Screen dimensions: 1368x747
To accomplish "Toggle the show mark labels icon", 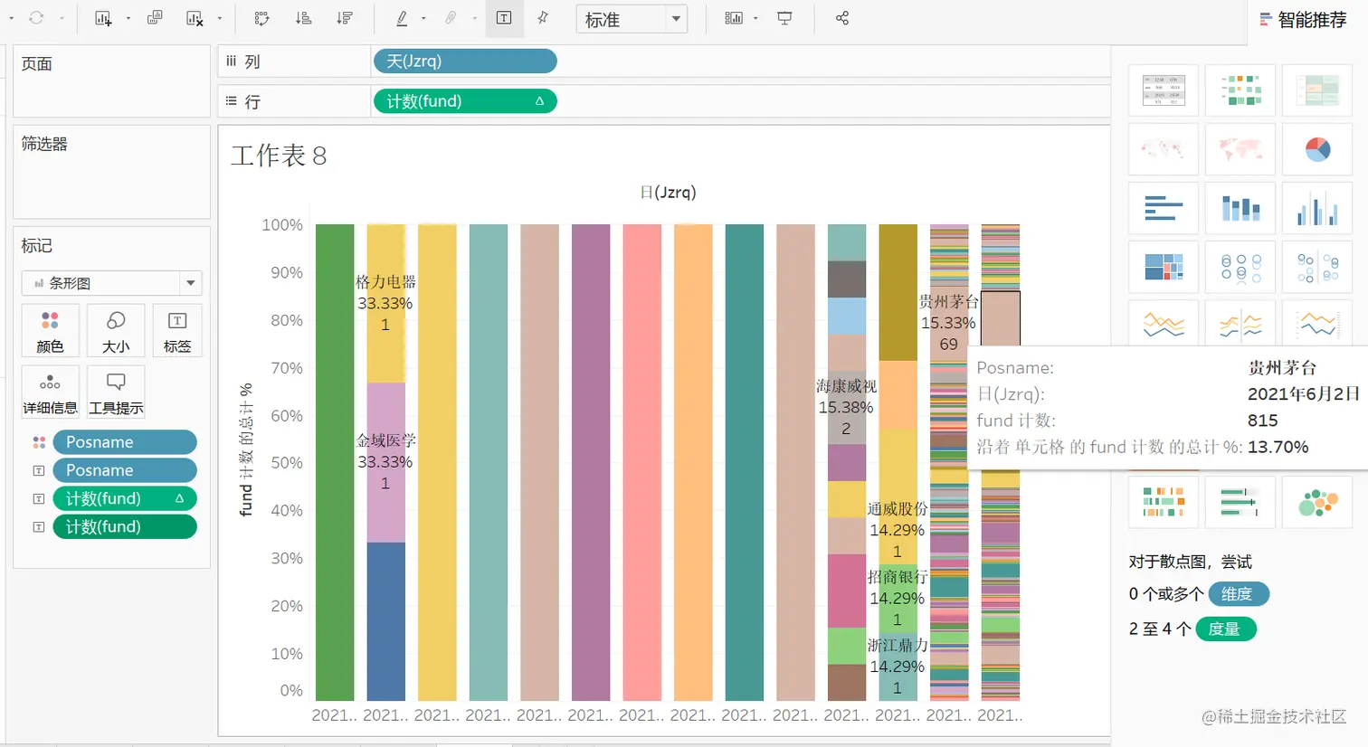I will coord(504,18).
